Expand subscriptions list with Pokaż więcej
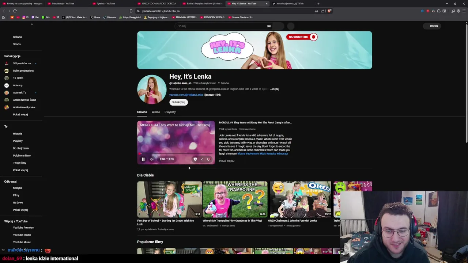This screenshot has width=468, height=263. (20, 115)
